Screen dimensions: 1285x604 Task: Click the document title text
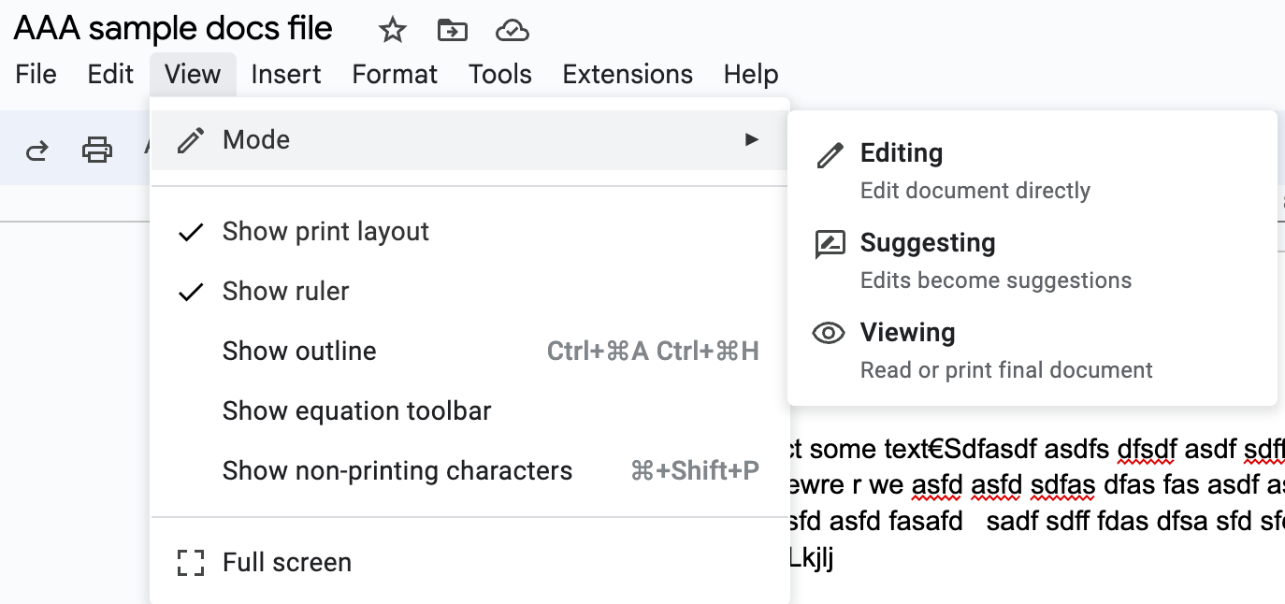173,29
